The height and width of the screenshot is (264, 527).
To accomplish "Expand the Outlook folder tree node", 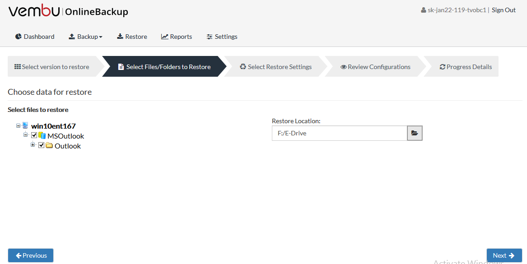I will pyautogui.click(x=33, y=145).
